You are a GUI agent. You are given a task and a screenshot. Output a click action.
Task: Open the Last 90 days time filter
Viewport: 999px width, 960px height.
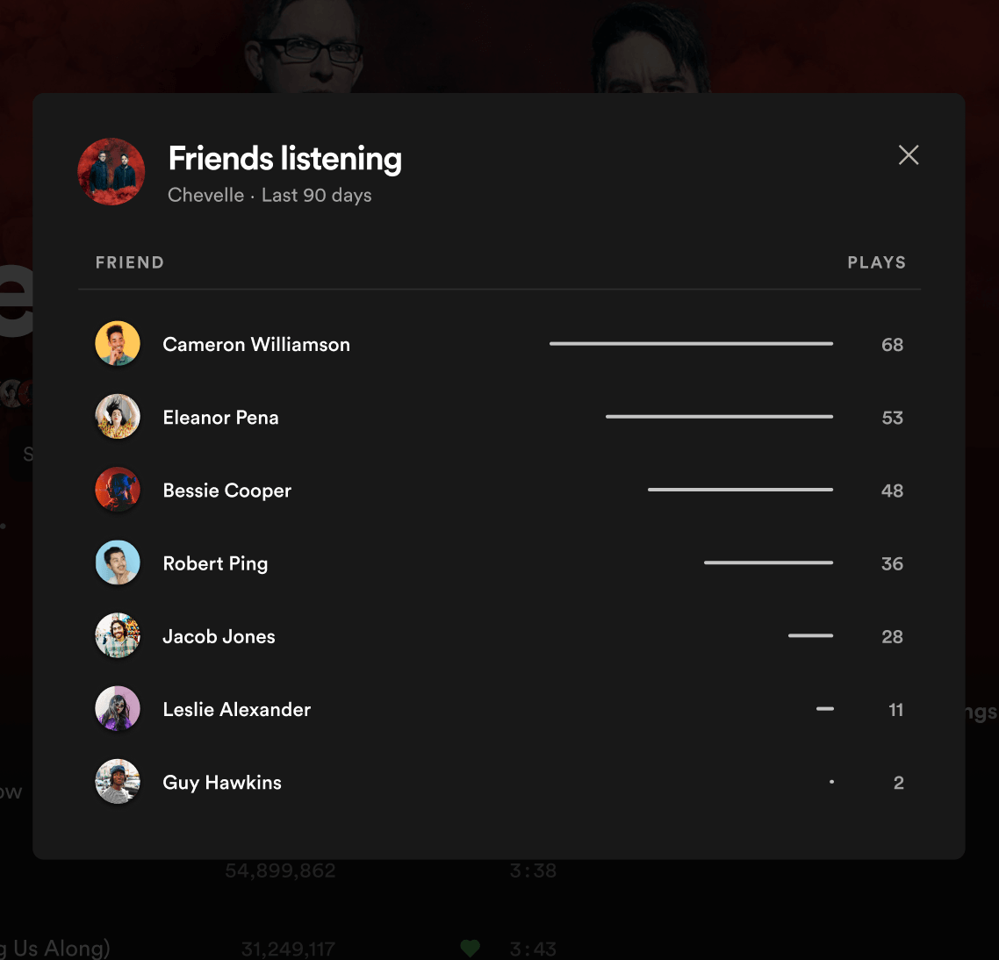[x=316, y=195]
